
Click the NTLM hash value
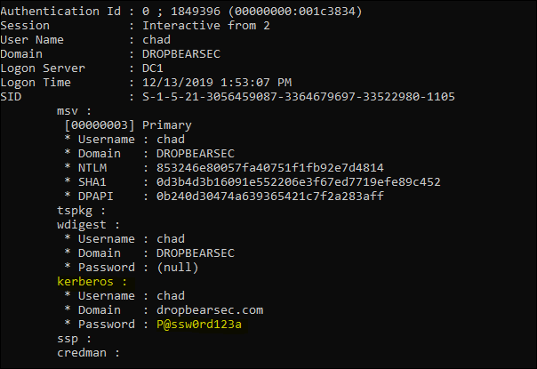(x=270, y=167)
